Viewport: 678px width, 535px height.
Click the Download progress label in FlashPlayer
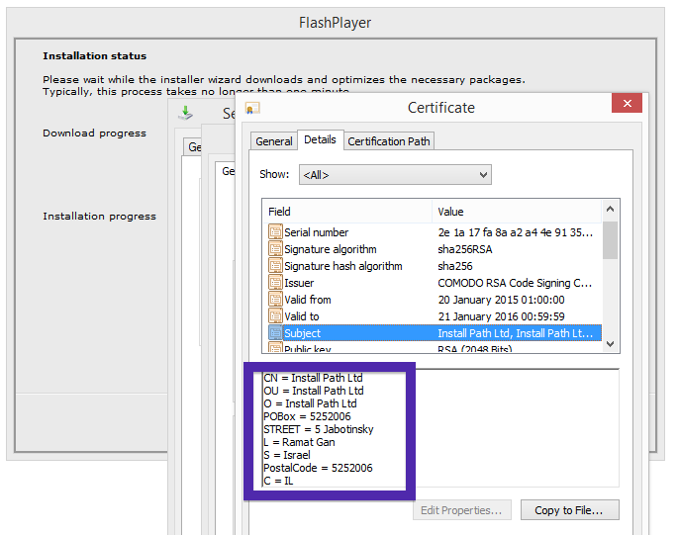94,134
